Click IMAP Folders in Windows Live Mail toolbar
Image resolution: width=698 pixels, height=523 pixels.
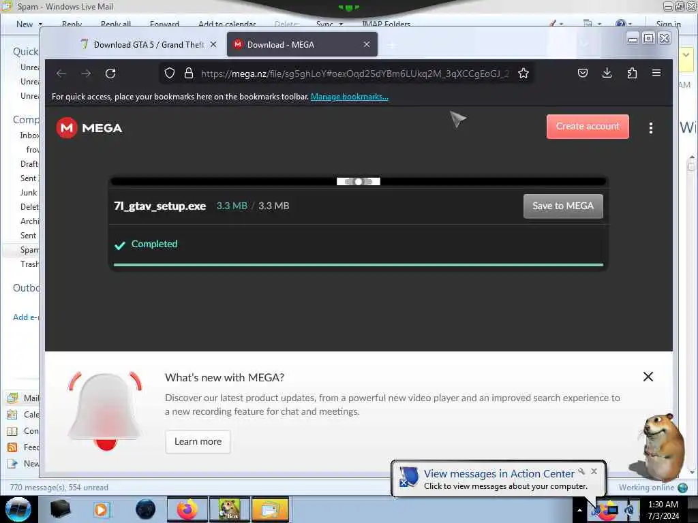point(386,25)
